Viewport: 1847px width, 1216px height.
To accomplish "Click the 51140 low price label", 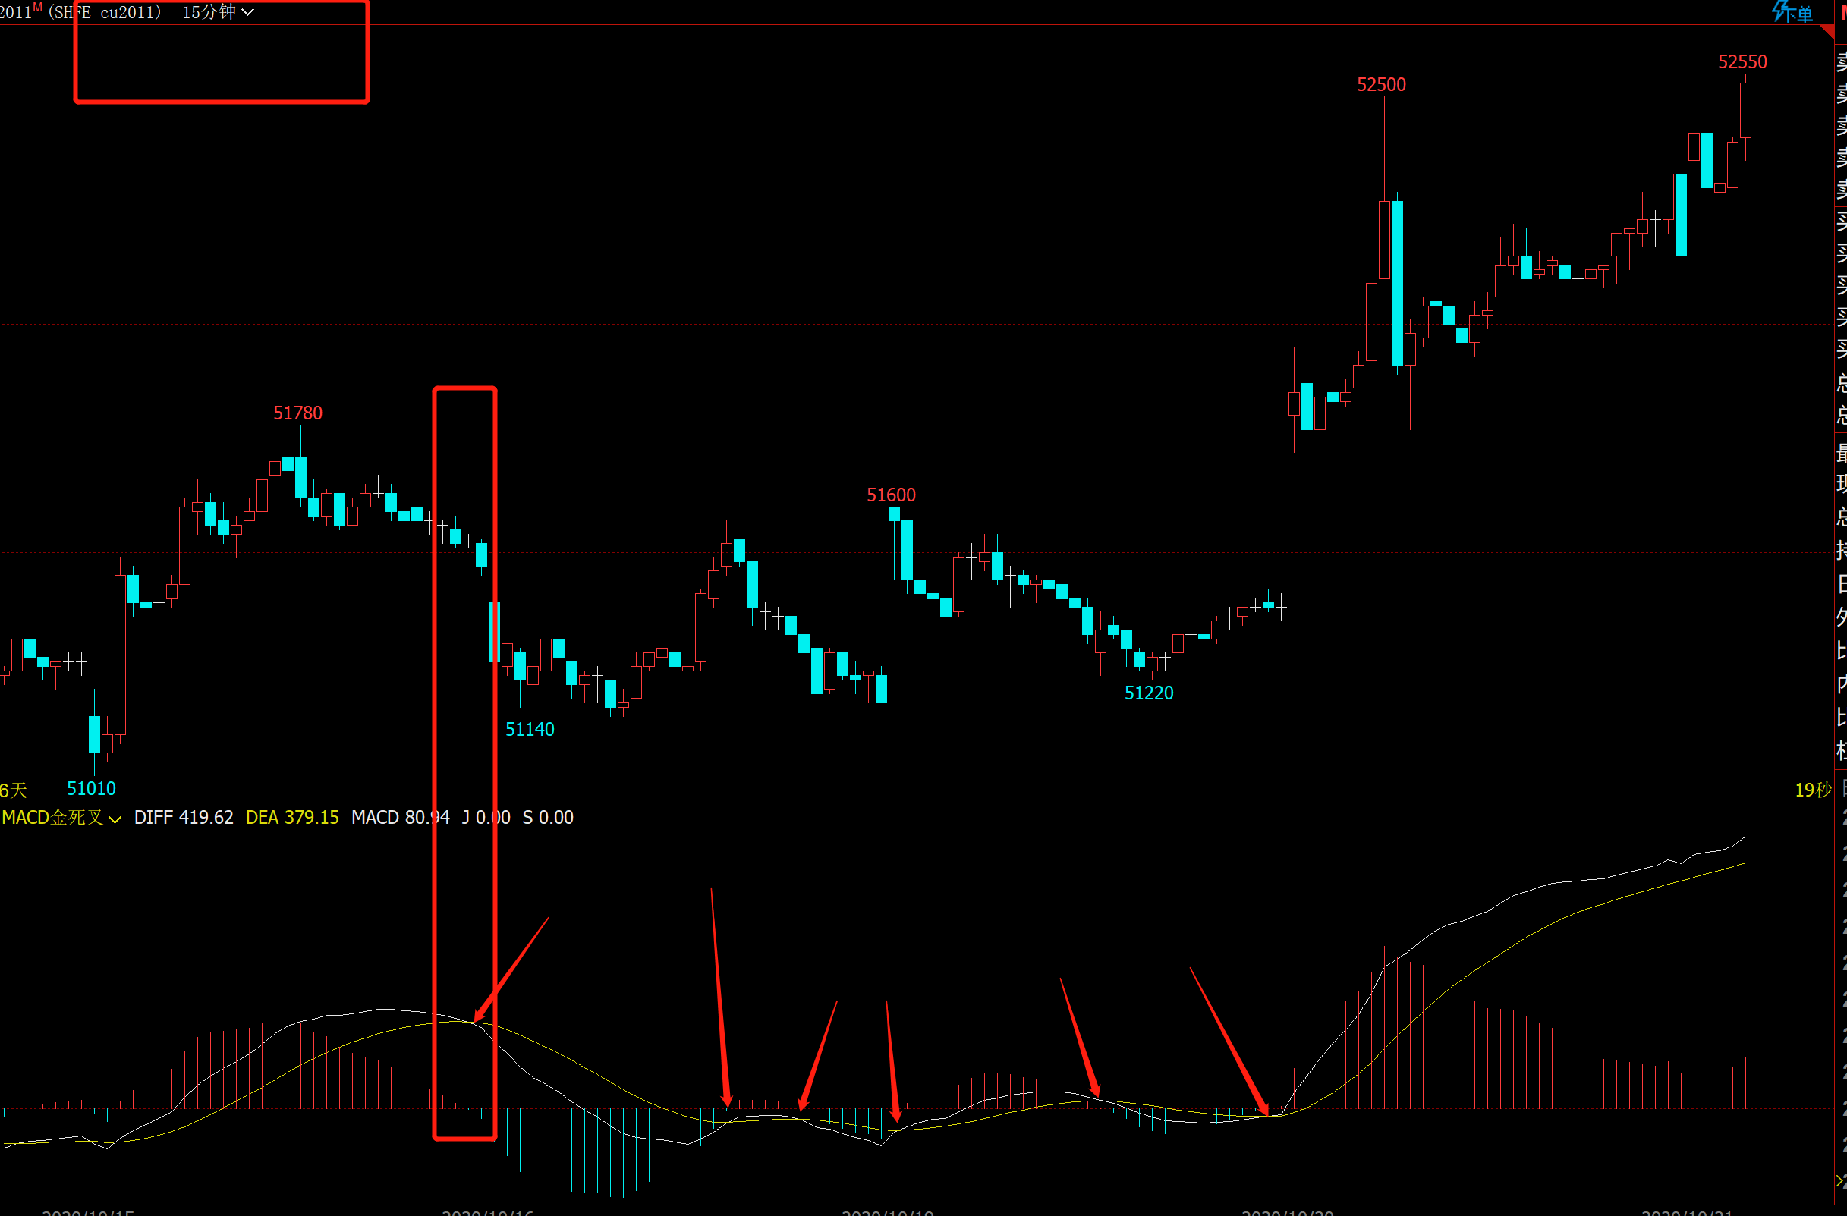I will (x=529, y=730).
